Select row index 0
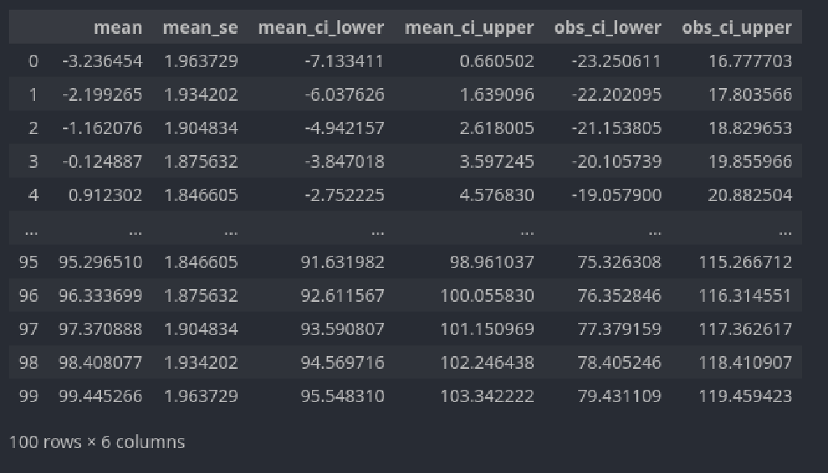This screenshot has width=828, height=473. click(32, 61)
